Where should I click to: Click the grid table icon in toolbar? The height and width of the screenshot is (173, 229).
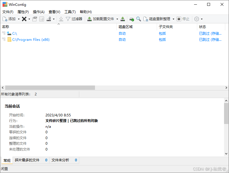pyautogui.click(x=42, y=19)
